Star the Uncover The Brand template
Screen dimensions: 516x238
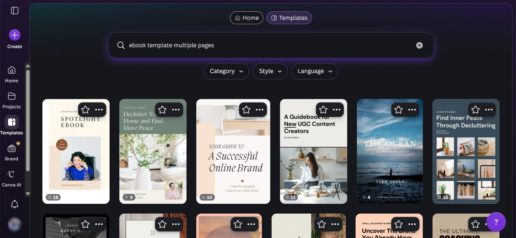coord(399,224)
